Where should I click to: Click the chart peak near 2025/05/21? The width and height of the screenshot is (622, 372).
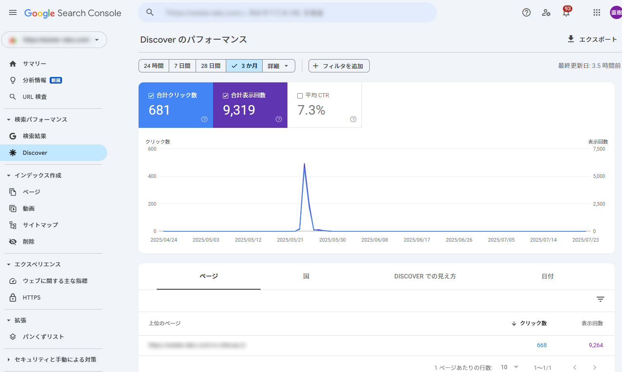[x=304, y=164]
